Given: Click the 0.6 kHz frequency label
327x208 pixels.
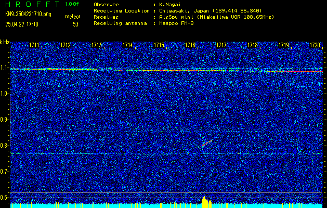Looking at the screenshot, I should (4, 198).
